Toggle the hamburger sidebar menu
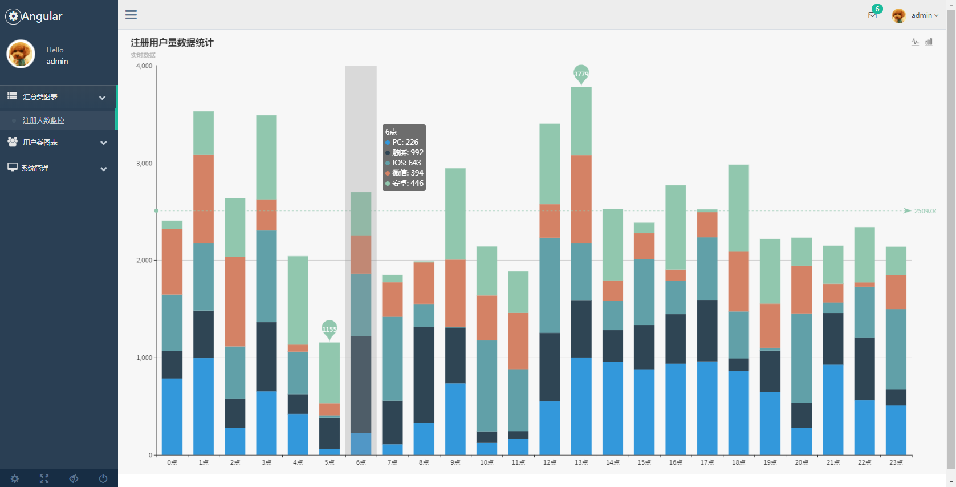This screenshot has width=956, height=487. pos(131,15)
